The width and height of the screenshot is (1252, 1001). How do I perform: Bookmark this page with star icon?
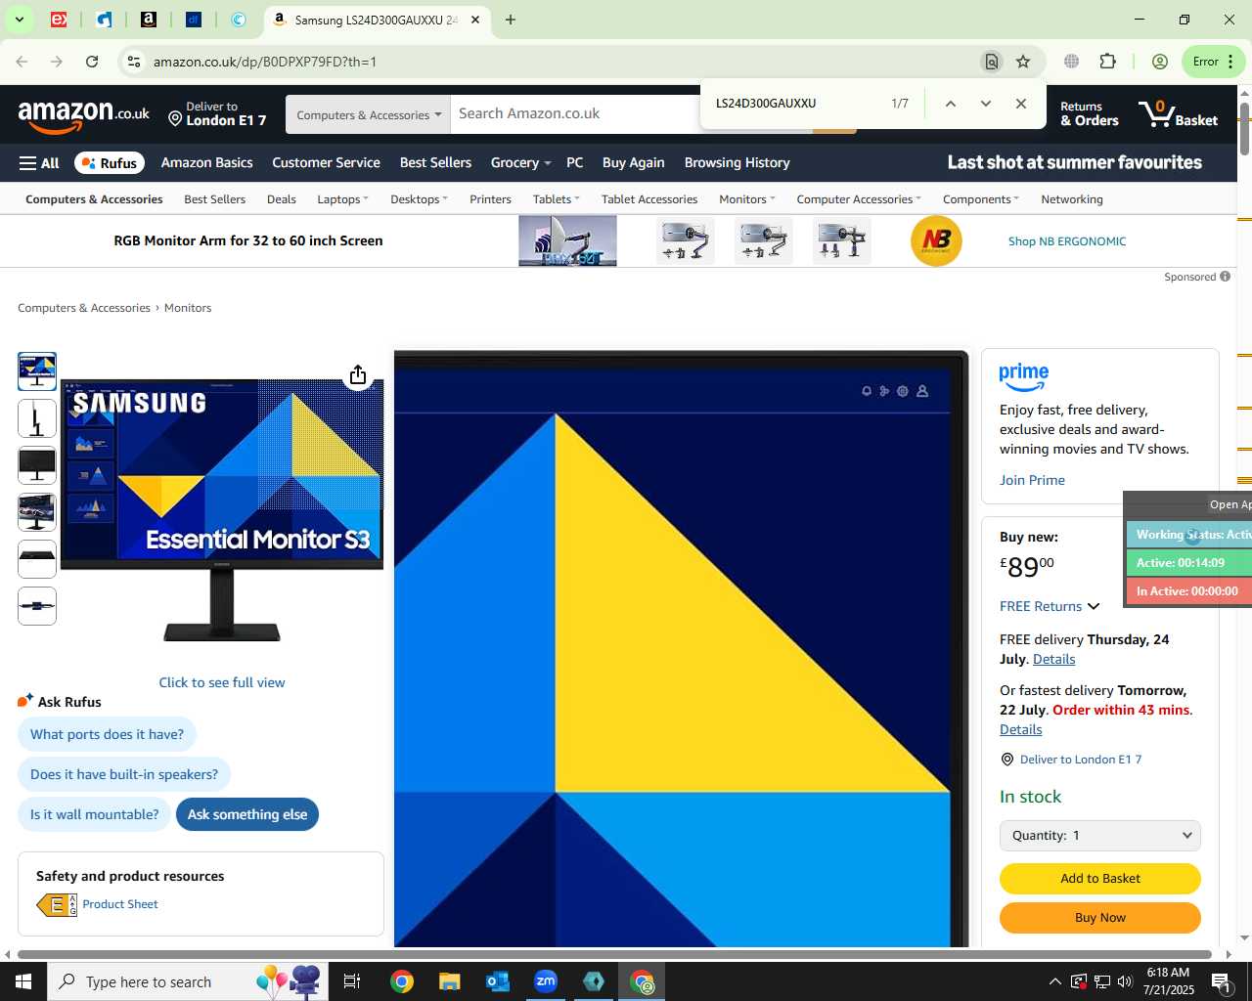[x=1023, y=62]
